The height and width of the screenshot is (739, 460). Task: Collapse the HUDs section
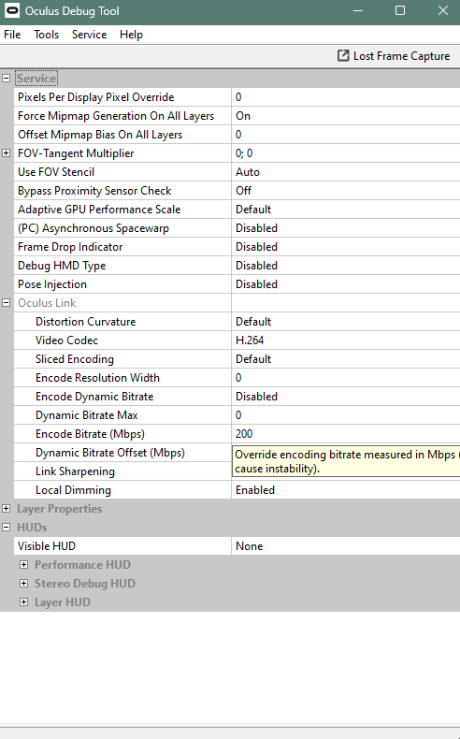[x=7, y=528]
